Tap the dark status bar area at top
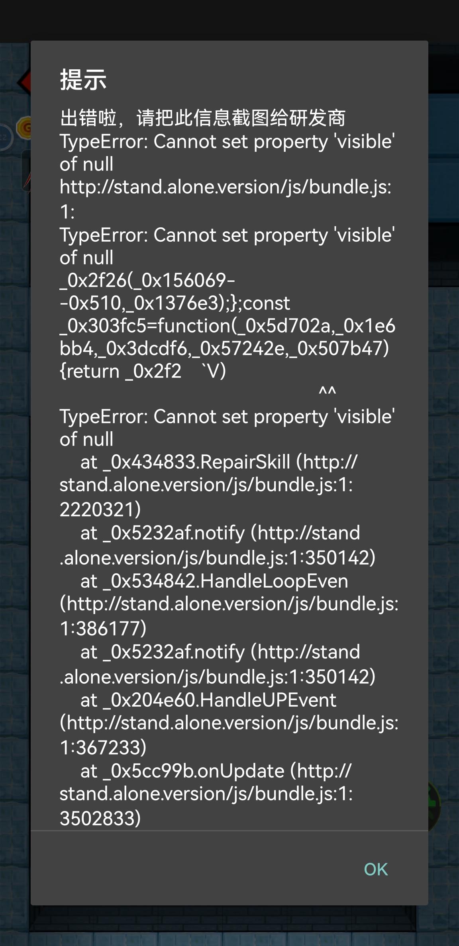 tap(229, 20)
